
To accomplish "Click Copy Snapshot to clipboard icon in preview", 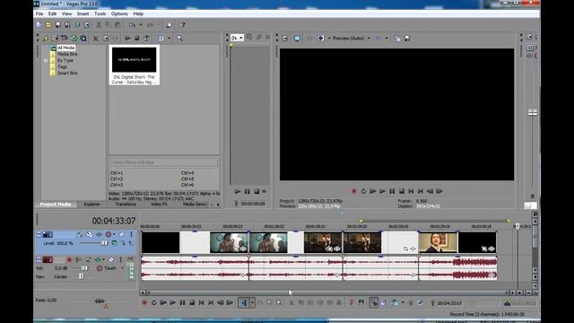I will pyautogui.click(x=397, y=38).
